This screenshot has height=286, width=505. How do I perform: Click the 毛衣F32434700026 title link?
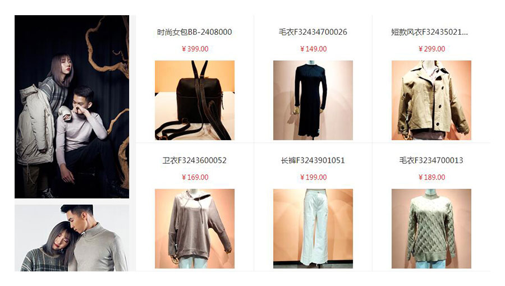pos(313,32)
